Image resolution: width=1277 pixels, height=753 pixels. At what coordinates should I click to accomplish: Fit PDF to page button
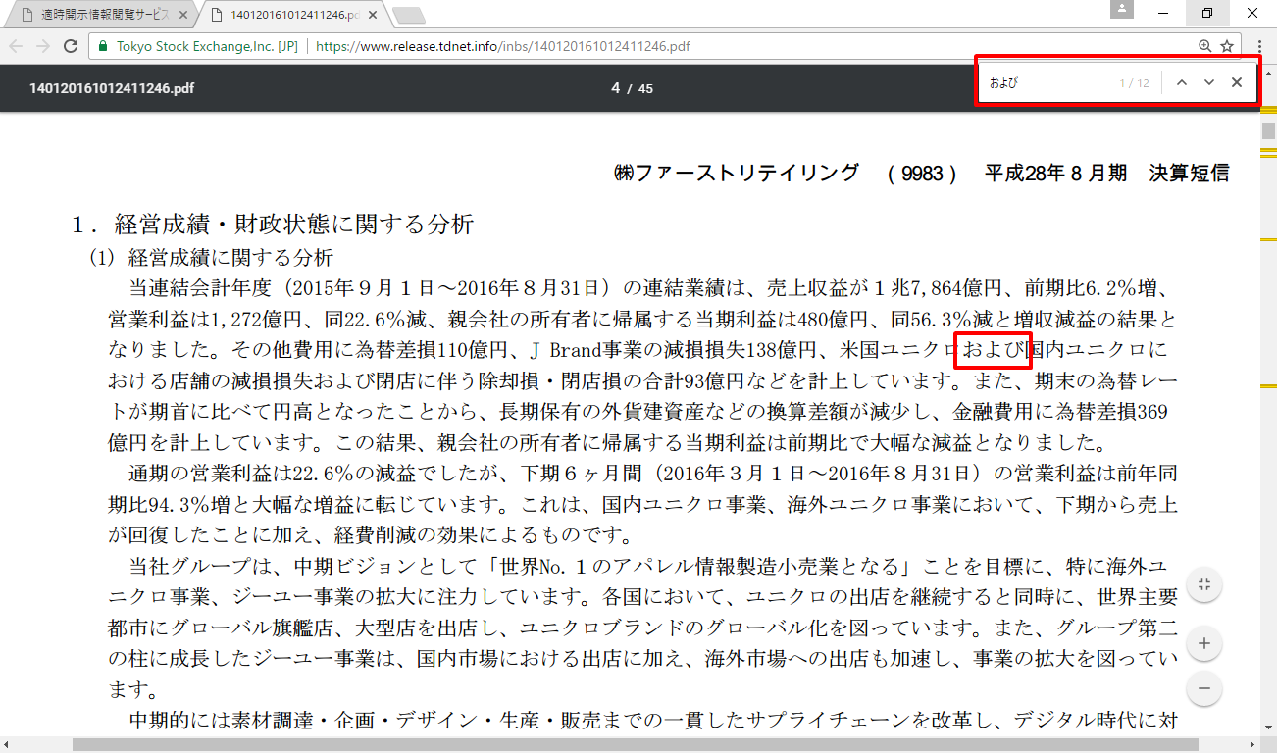click(x=1204, y=584)
